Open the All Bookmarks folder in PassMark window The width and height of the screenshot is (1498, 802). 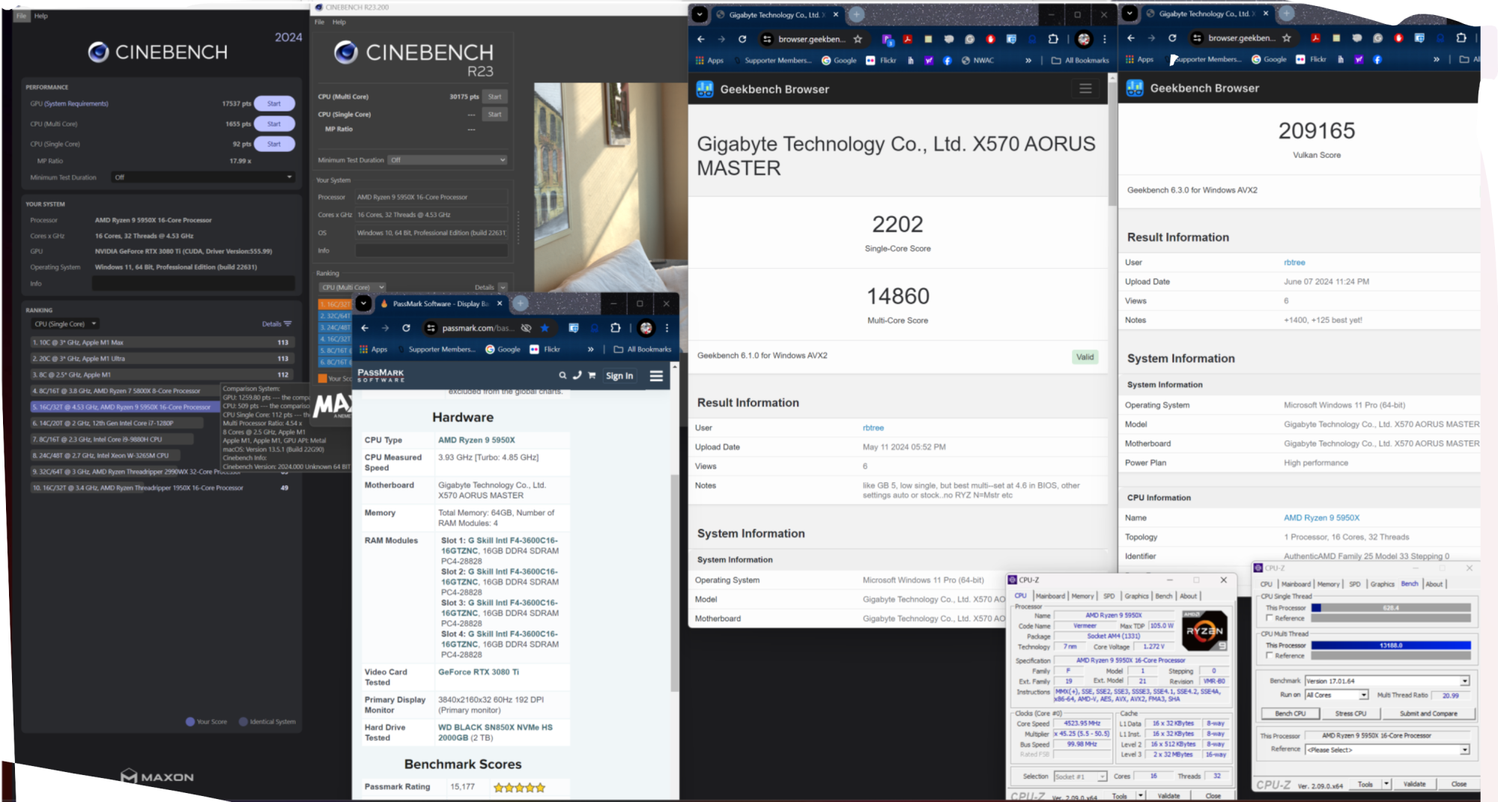(x=643, y=350)
